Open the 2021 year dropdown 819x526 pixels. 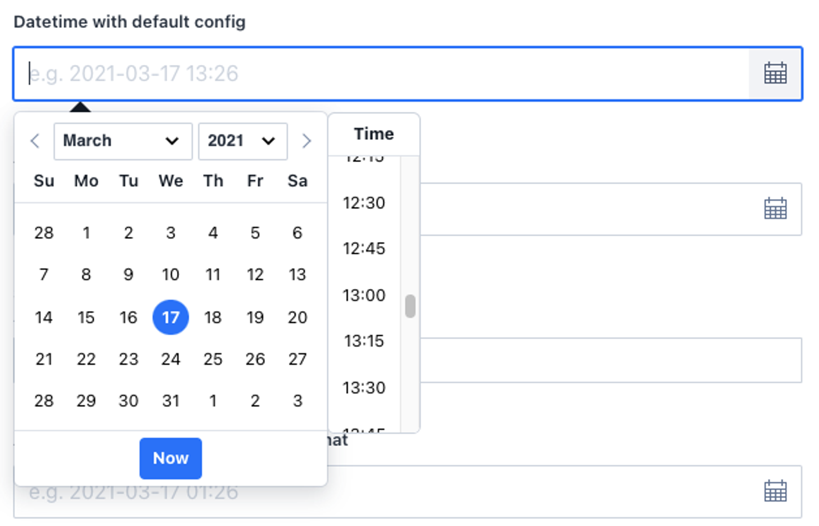(x=242, y=141)
